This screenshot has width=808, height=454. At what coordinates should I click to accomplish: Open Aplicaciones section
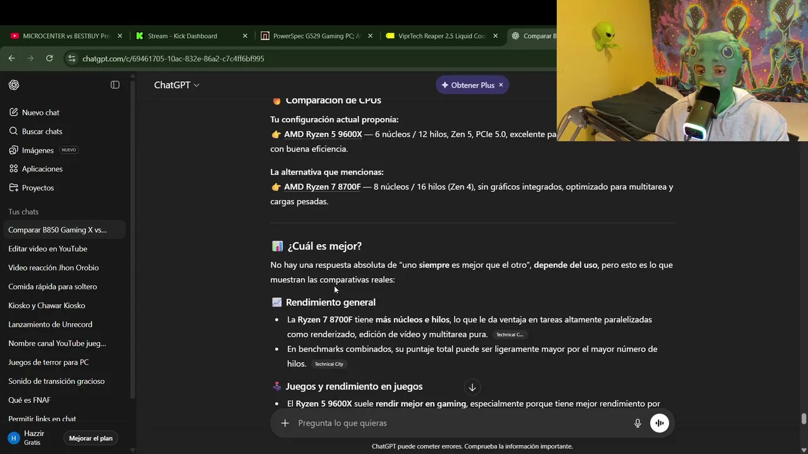42,169
